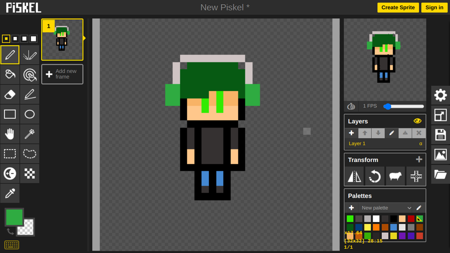The width and height of the screenshot is (450, 253).
Task: Open the Preferences gear settings
Action: pyautogui.click(x=440, y=95)
